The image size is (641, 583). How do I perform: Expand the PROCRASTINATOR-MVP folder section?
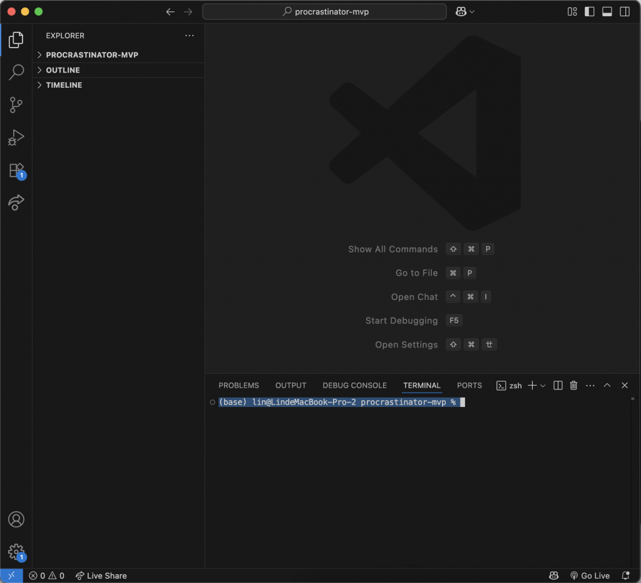tap(118, 54)
